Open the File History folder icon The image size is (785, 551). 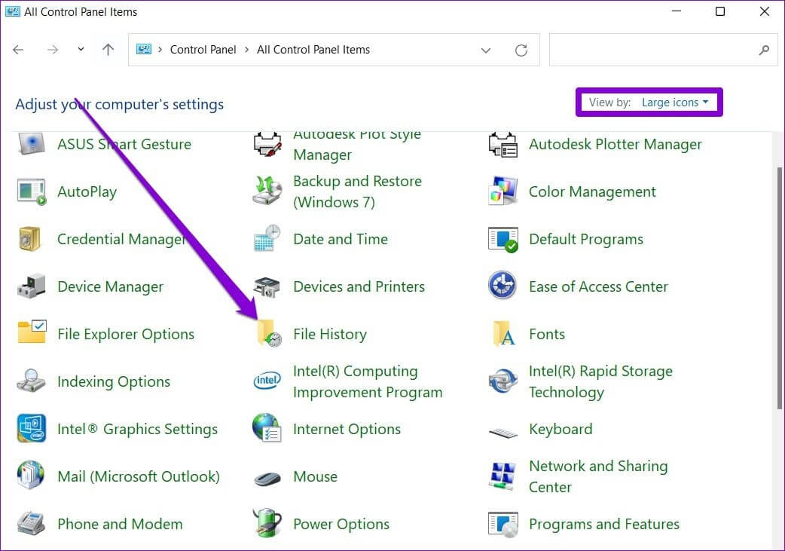click(269, 333)
